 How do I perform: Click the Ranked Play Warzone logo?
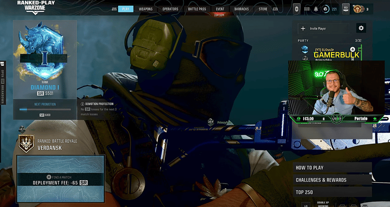(36, 7)
